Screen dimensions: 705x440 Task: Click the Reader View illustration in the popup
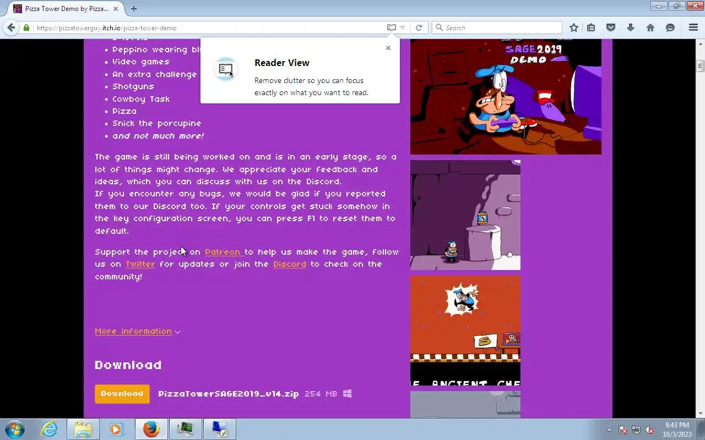pyautogui.click(x=225, y=69)
